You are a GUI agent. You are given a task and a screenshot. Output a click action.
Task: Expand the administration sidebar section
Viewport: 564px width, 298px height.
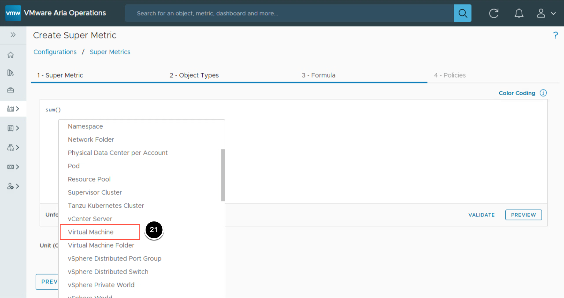(x=13, y=186)
